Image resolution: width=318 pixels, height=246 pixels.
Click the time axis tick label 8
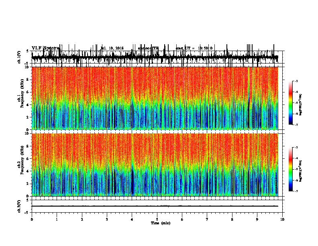point(232,219)
